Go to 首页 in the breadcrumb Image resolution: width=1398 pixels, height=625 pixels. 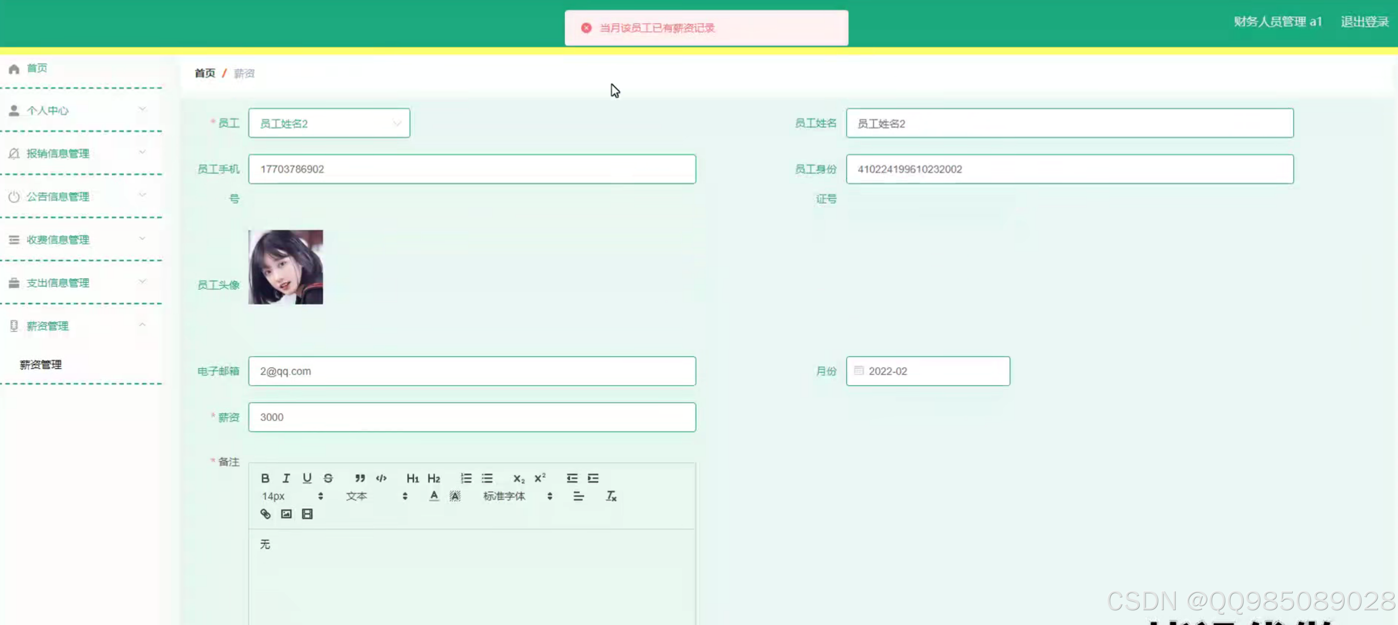(x=204, y=73)
